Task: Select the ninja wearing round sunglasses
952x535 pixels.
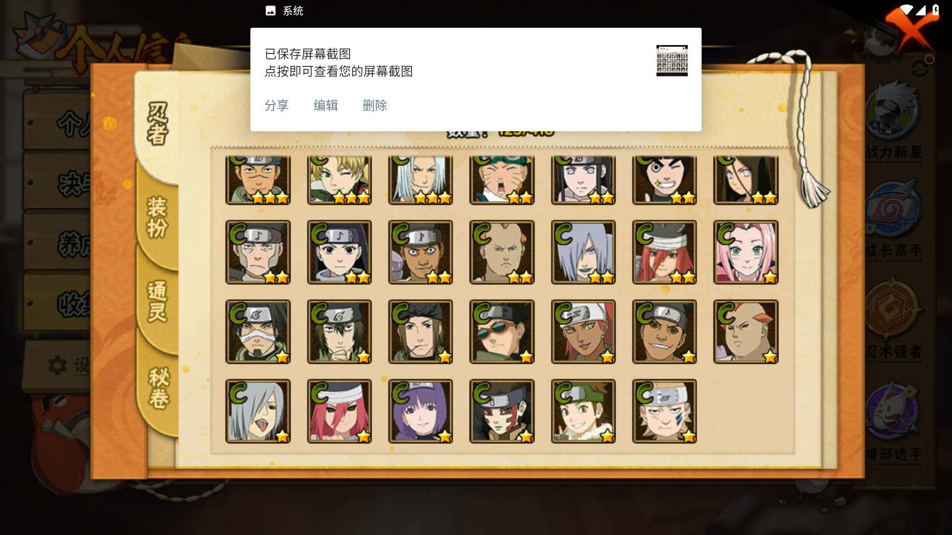Action: 502,331
